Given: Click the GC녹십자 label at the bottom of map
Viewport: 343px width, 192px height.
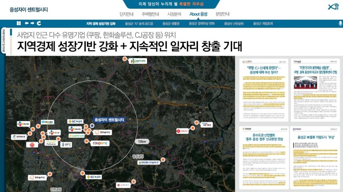Looking at the screenshot, I should 94,177.
